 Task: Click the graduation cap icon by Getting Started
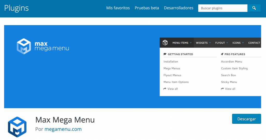165,54
